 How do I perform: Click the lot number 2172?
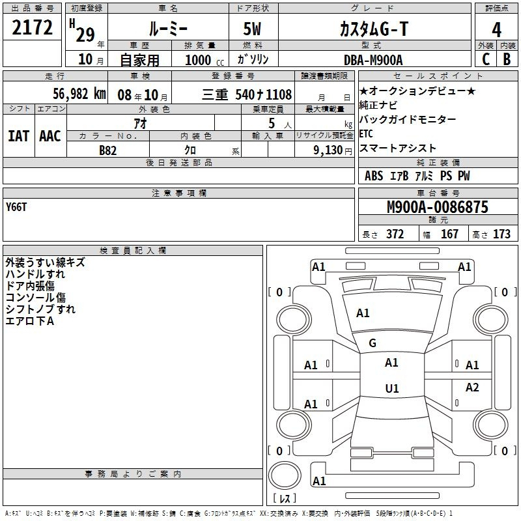pyautogui.click(x=32, y=27)
